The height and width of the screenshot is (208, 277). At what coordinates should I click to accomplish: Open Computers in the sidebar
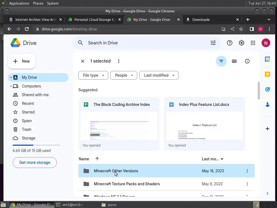(x=38, y=86)
